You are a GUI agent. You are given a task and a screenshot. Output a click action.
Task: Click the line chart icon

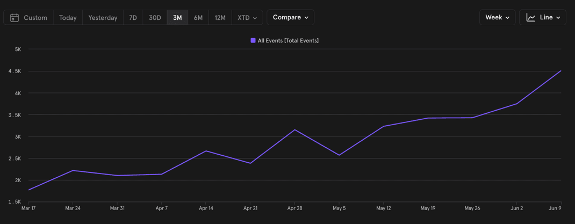[x=530, y=18]
